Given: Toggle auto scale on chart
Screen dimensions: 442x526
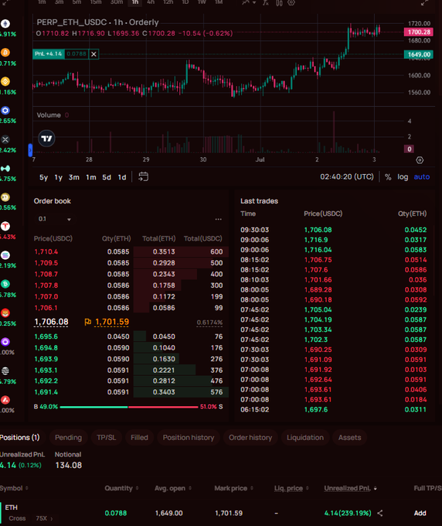Looking at the screenshot, I should coord(422,177).
